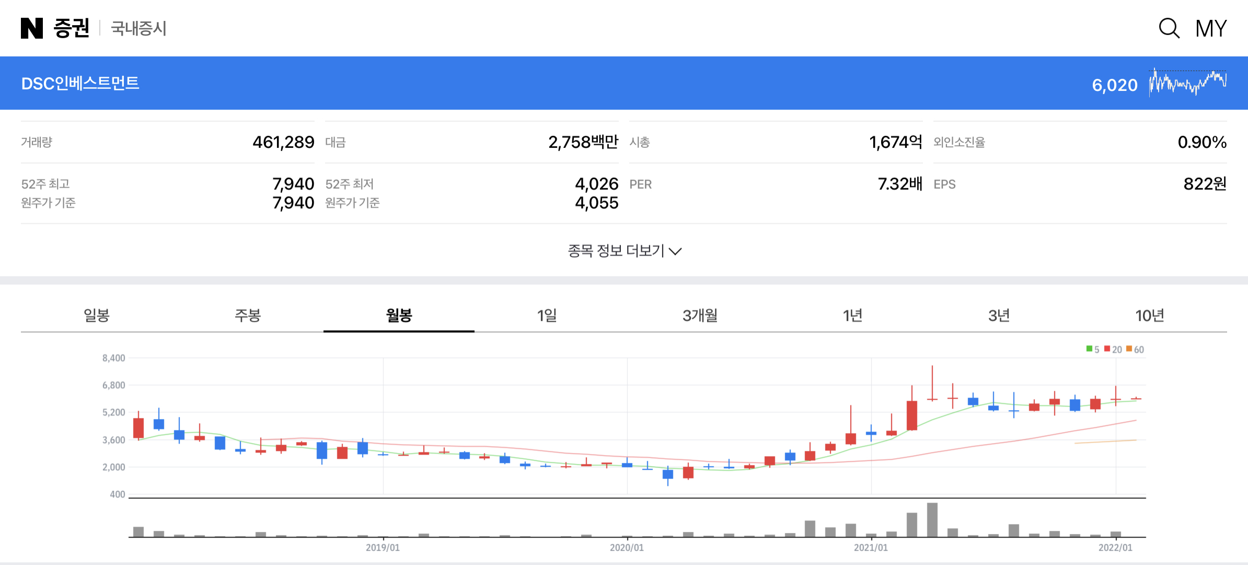Click the 2022/01 date axis label
Screen dimensions: 1248x565
[x=1115, y=548]
